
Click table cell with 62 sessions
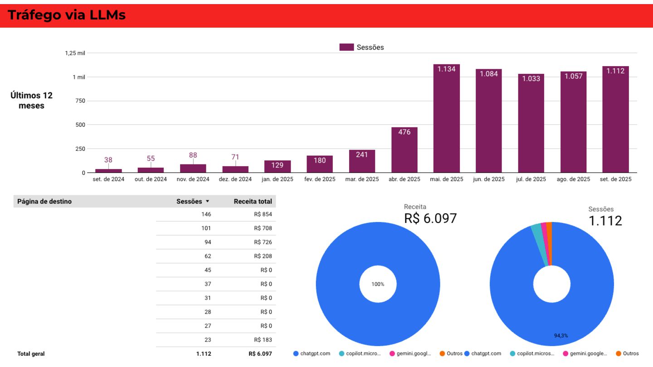click(208, 256)
